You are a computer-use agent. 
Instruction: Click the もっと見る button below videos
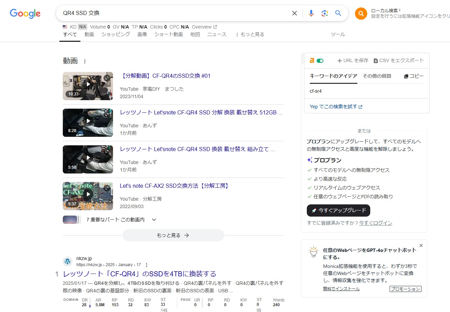tap(173, 235)
